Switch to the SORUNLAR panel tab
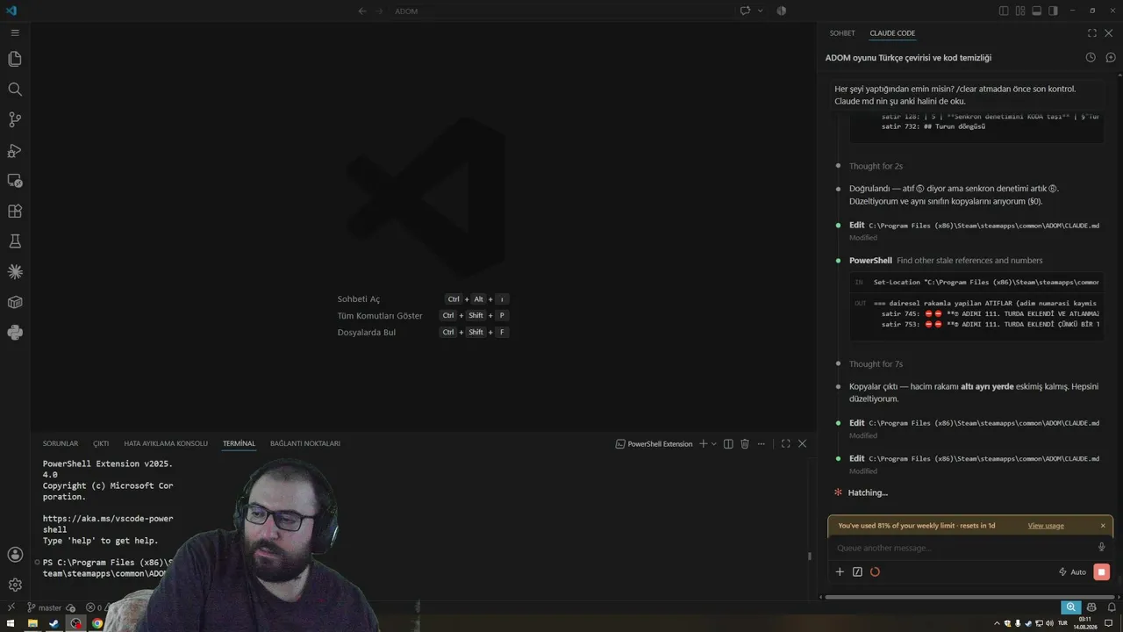The width and height of the screenshot is (1123, 632). 61,444
